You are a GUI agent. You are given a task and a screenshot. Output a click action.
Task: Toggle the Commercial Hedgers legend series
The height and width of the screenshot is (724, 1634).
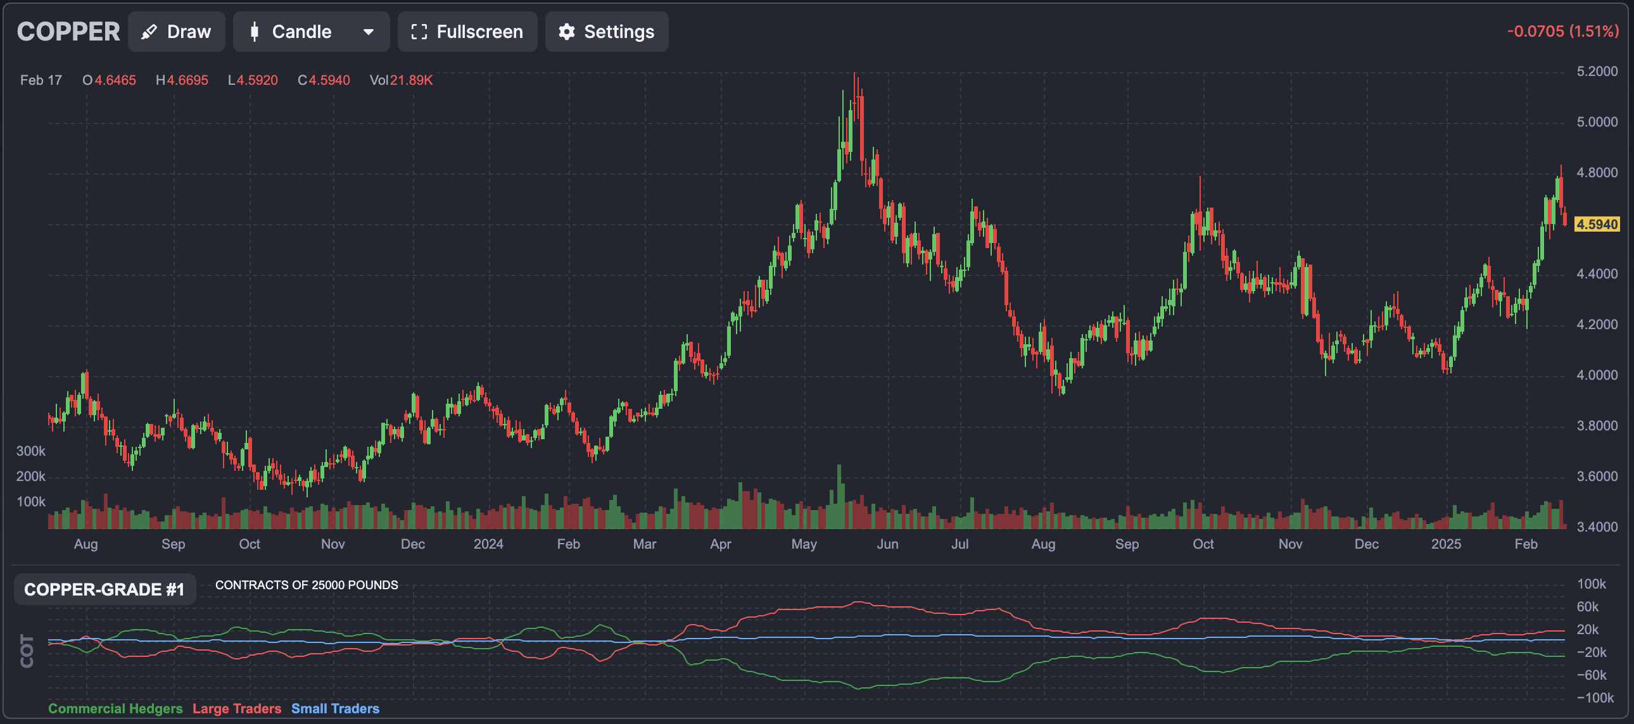pyautogui.click(x=115, y=708)
